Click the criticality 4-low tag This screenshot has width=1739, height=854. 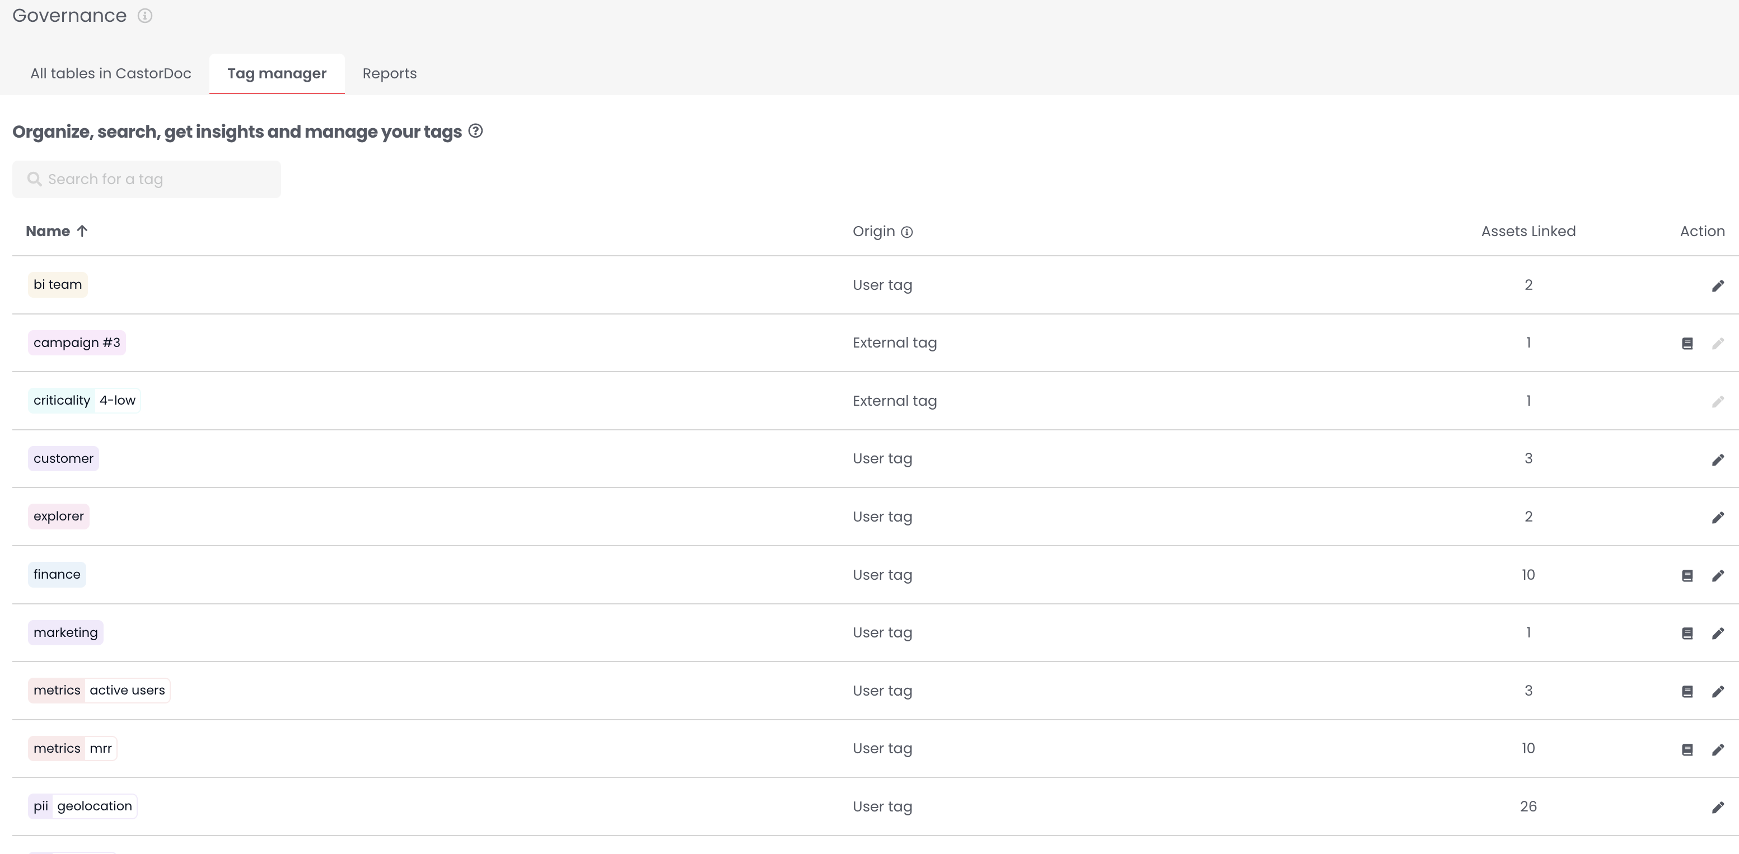[x=85, y=401]
